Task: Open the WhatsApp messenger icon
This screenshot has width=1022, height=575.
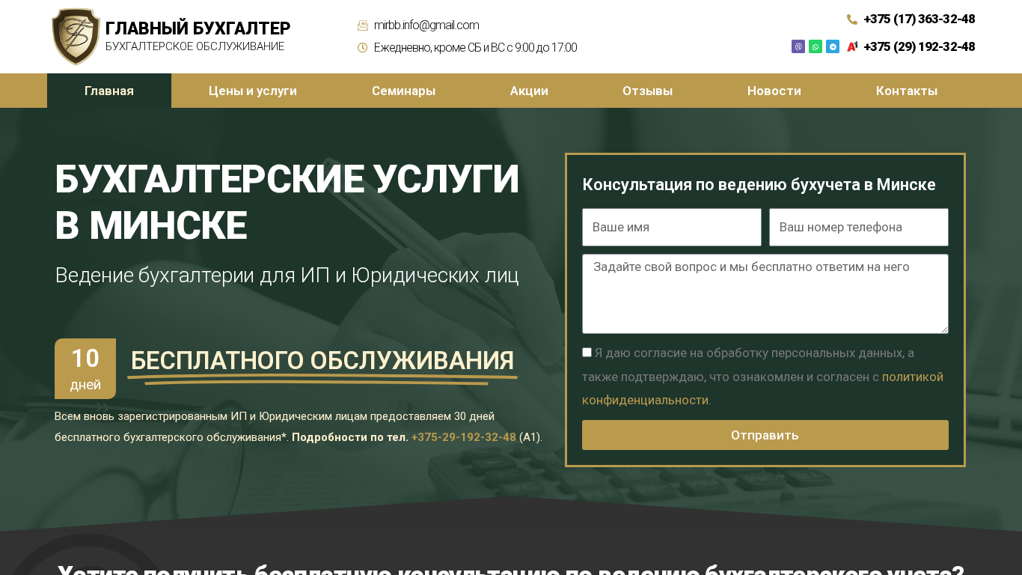Action: click(816, 46)
